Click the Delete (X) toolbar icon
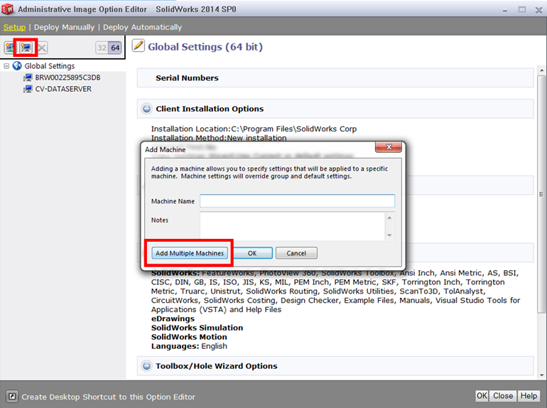547x408 pixels. click(x=42, y=48)
